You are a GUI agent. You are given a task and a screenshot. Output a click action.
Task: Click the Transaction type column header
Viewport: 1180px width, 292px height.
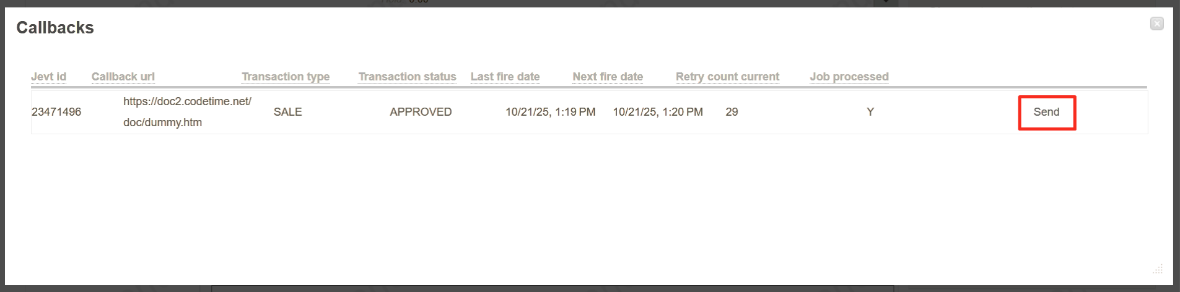(x=286, y=77)
